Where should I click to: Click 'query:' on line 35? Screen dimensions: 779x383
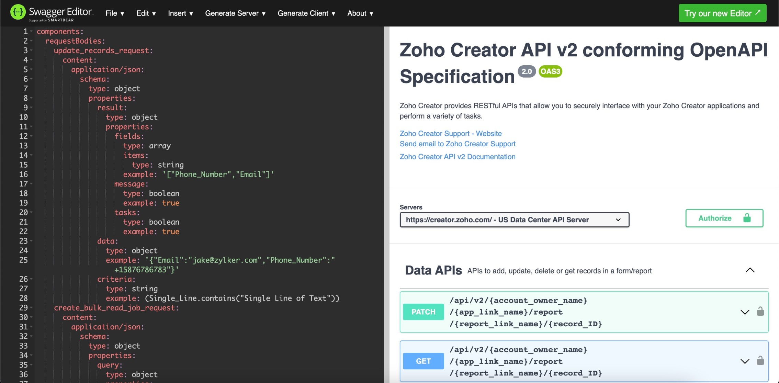click(x=110, y=365)
